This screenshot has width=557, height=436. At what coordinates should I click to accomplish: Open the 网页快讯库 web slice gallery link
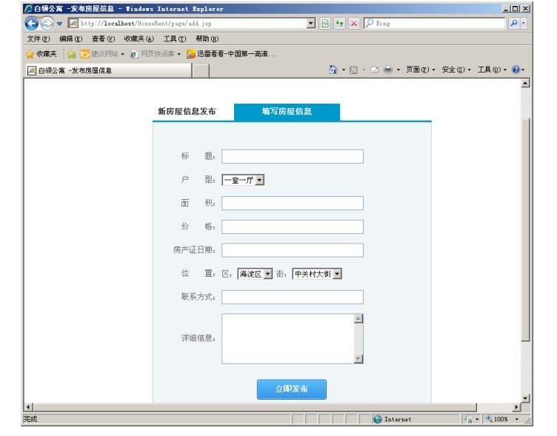tap(156, 54)
